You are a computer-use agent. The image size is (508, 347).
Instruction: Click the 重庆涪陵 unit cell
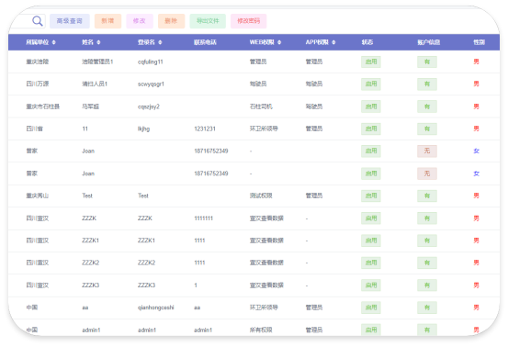pos(38,62)
